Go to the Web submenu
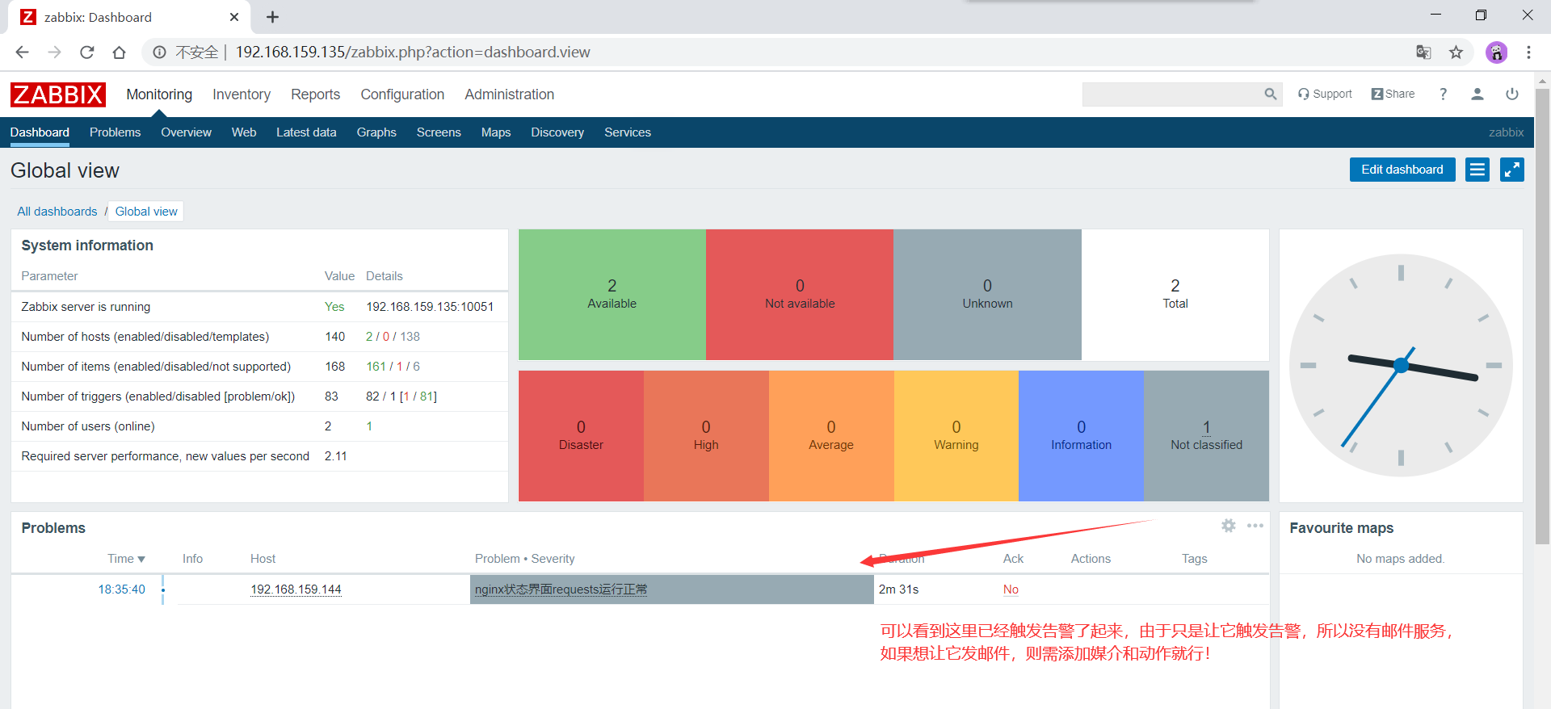1551x709 pixels. [x=244, y=132]
